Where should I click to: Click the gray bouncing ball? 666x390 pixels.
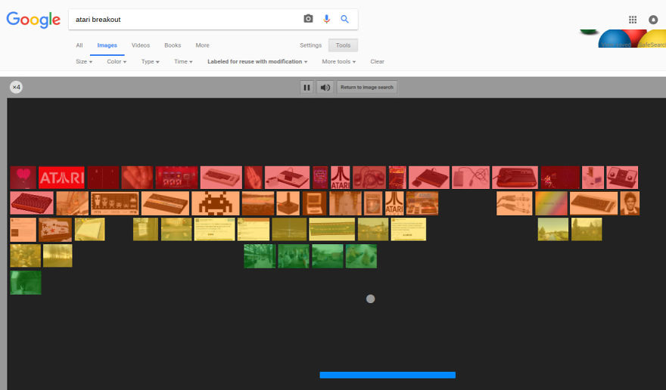click(370, 299)
